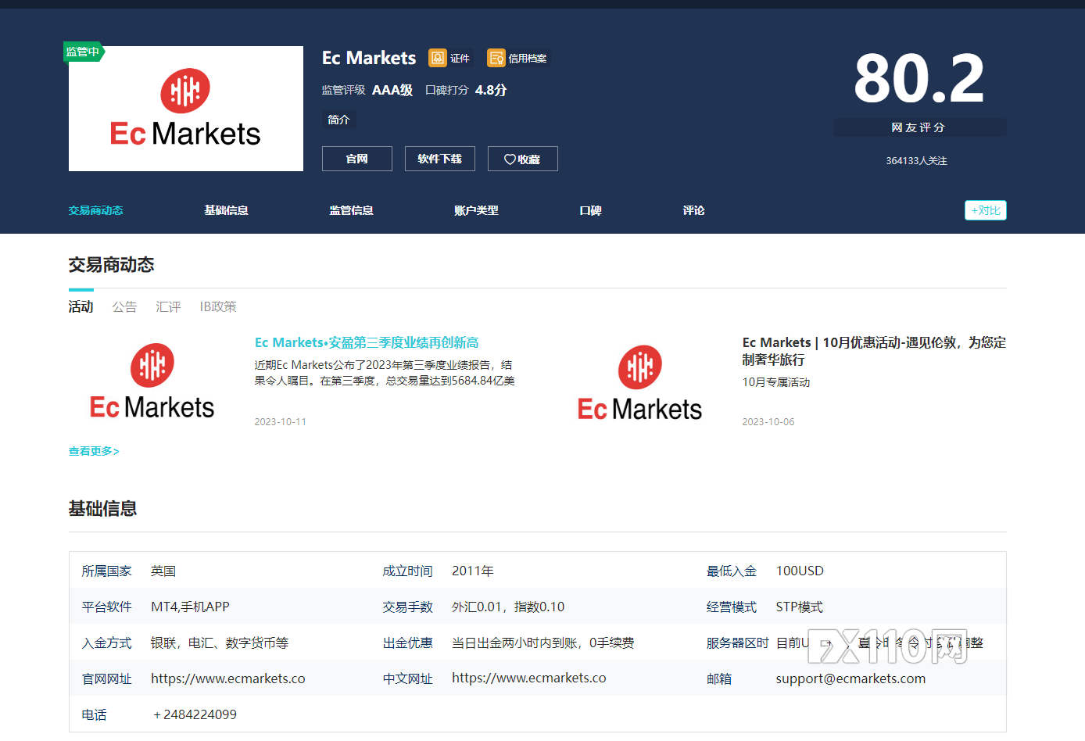Viewport: 1085px width, 741px height.
Task: Select the 活动 sub-tab
Action: click(x=81, y=306)
